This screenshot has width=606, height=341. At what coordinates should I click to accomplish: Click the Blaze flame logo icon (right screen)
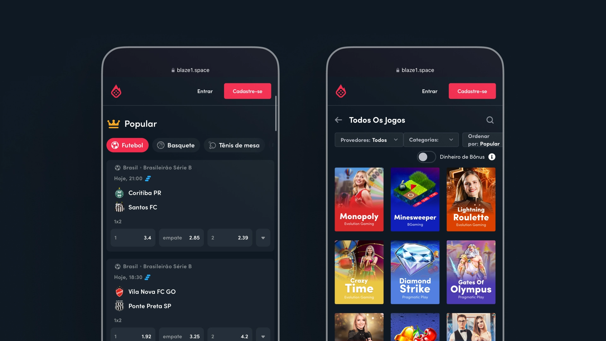341,91
